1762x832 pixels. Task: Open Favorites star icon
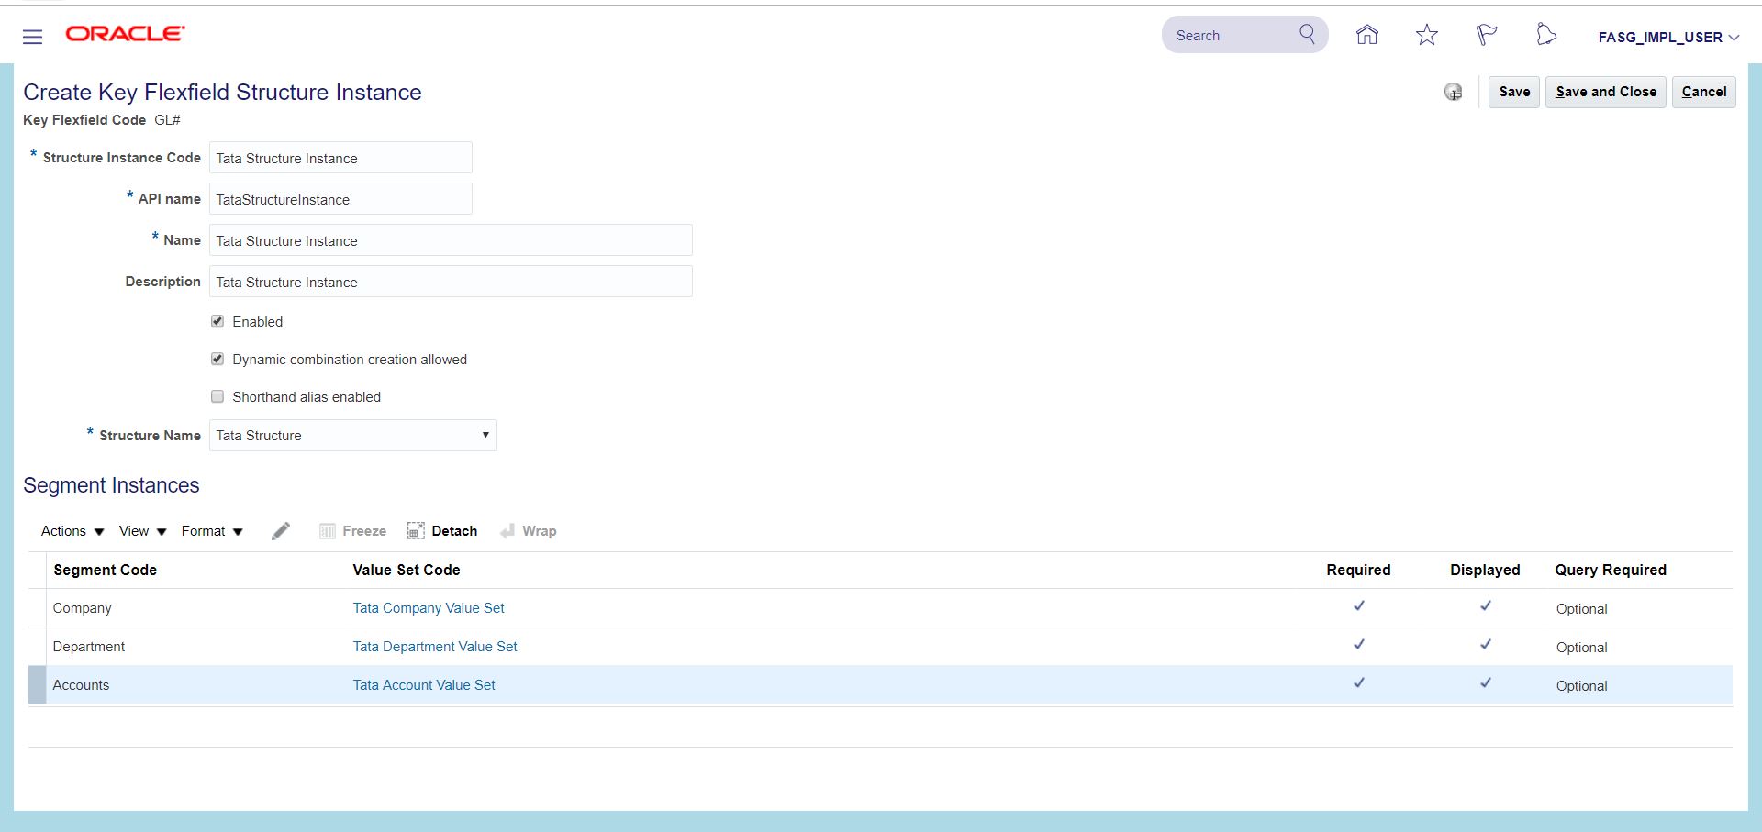pyautogui.click(x=1426, y=35)
